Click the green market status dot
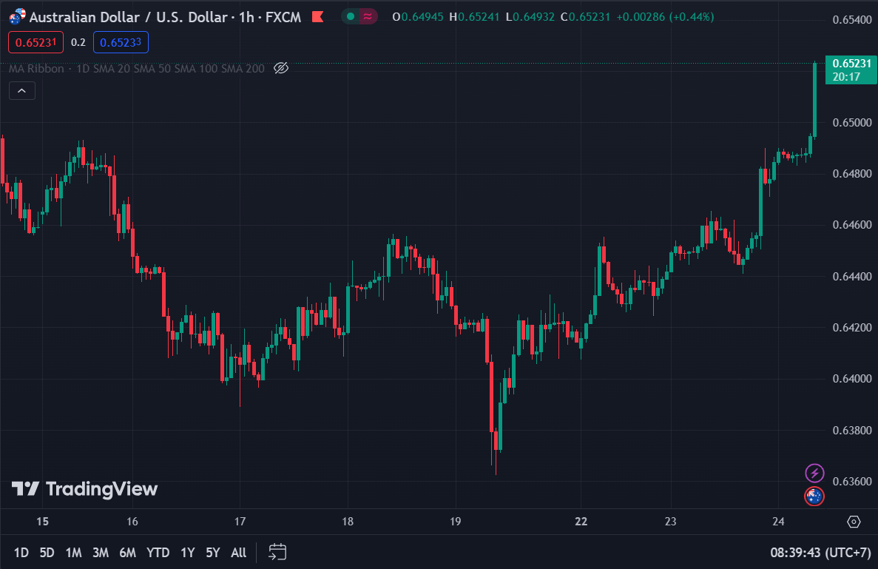 351,17
